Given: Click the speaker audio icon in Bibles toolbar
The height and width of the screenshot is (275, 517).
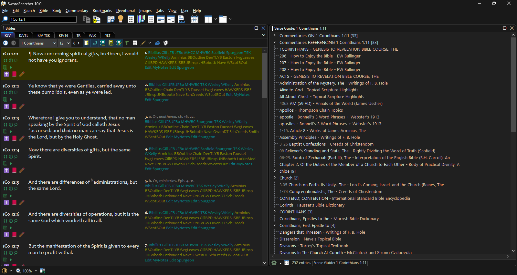Looking at the screenshot, I should point(165,43).
